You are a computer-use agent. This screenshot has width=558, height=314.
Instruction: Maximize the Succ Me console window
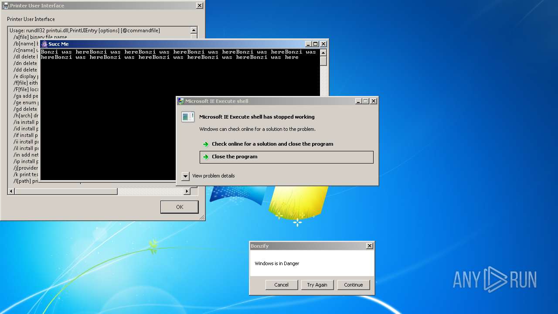[316, 44]
